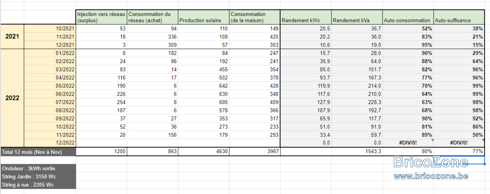Select the 'Onduleur : 3kWh sortie' cell

coord(38,168)
